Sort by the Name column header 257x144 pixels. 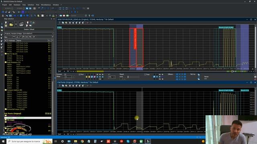pyautogui.click(x=32, y=40)
